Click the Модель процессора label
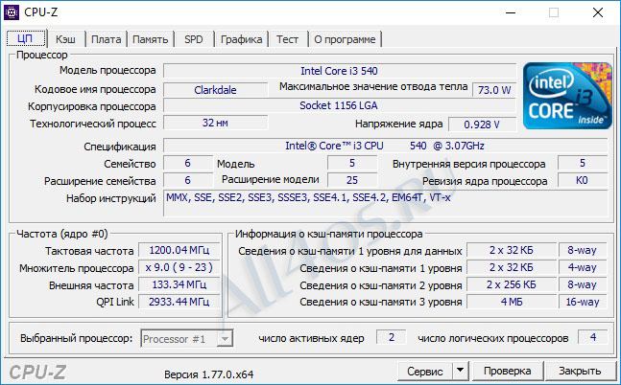Screen dimensions: 621x385 (107, 70)
